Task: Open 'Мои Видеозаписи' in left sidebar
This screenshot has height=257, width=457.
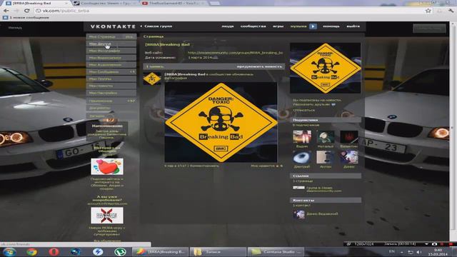Action: coord(105,58)
